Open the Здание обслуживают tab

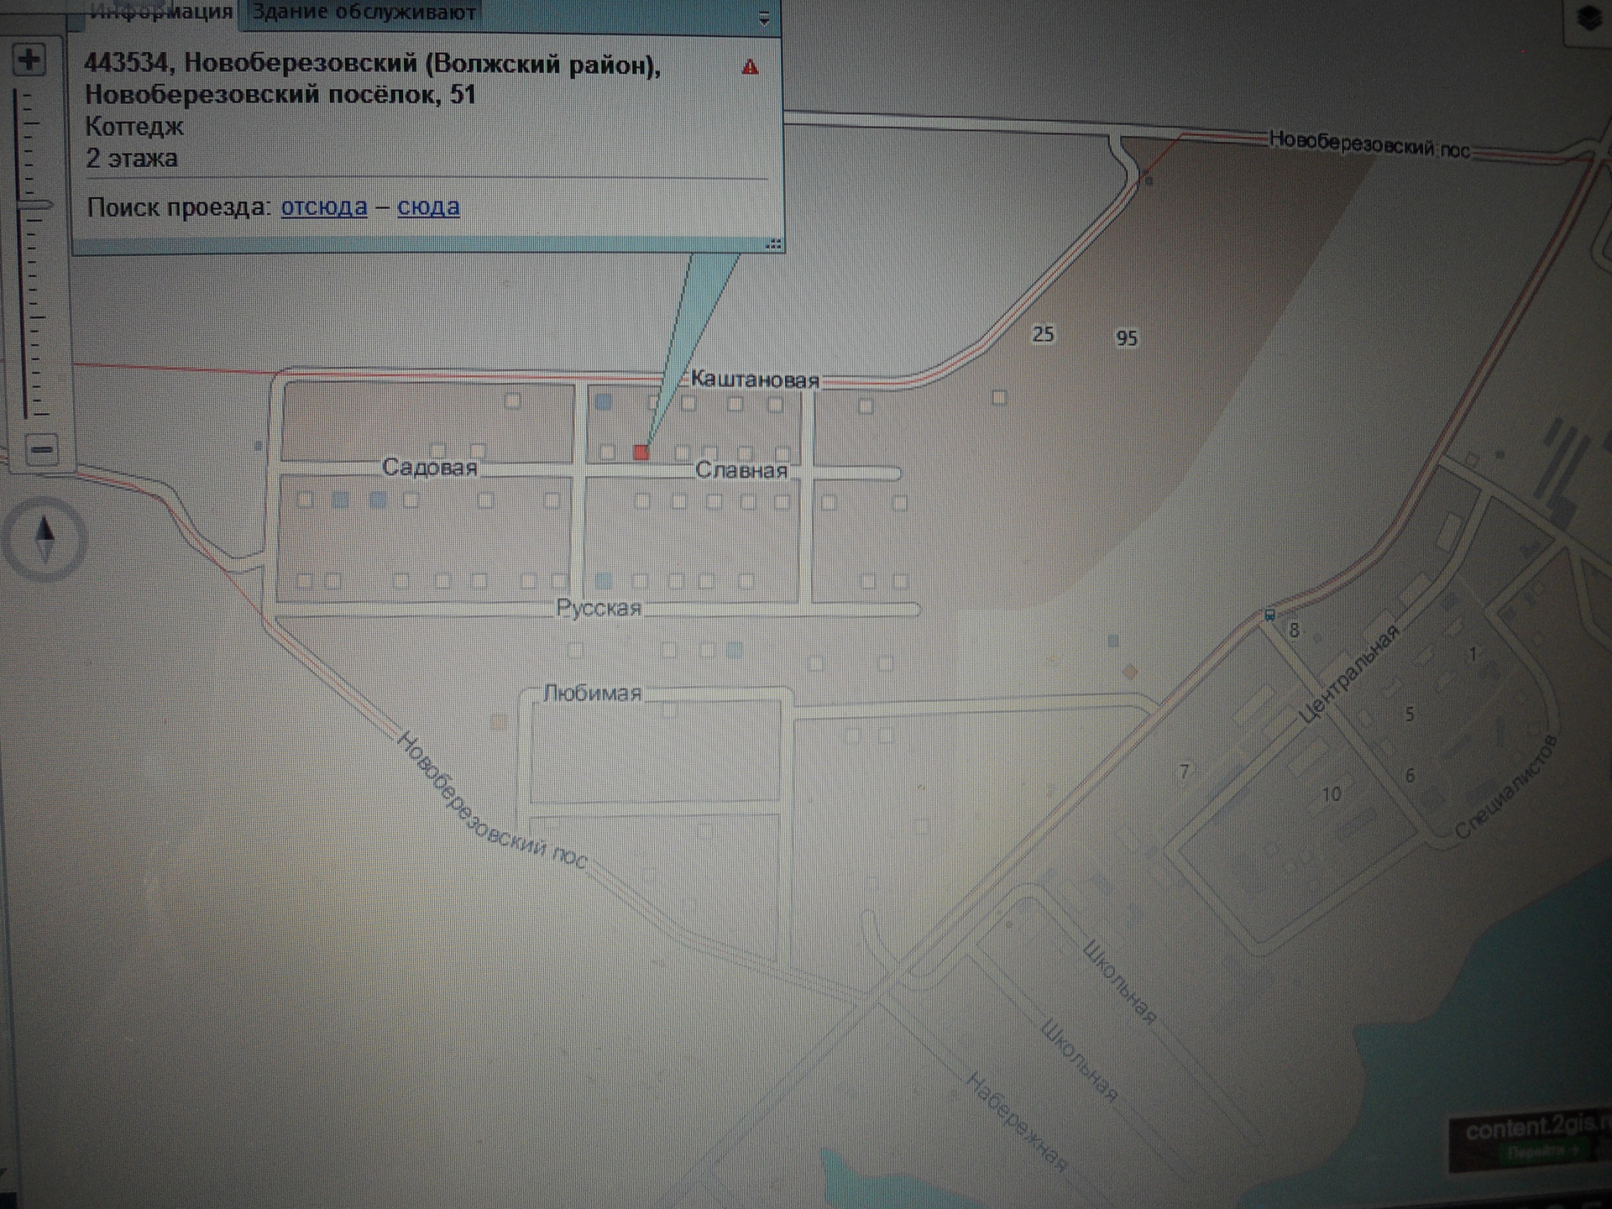coord(364,13)
